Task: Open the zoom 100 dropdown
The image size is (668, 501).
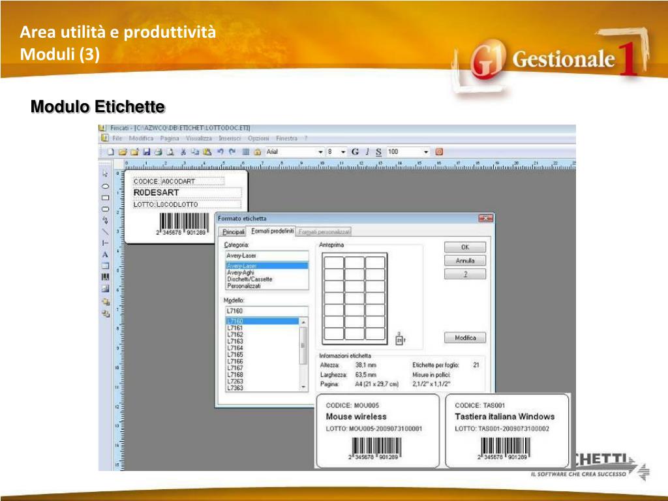Action: tap(425, 152)
